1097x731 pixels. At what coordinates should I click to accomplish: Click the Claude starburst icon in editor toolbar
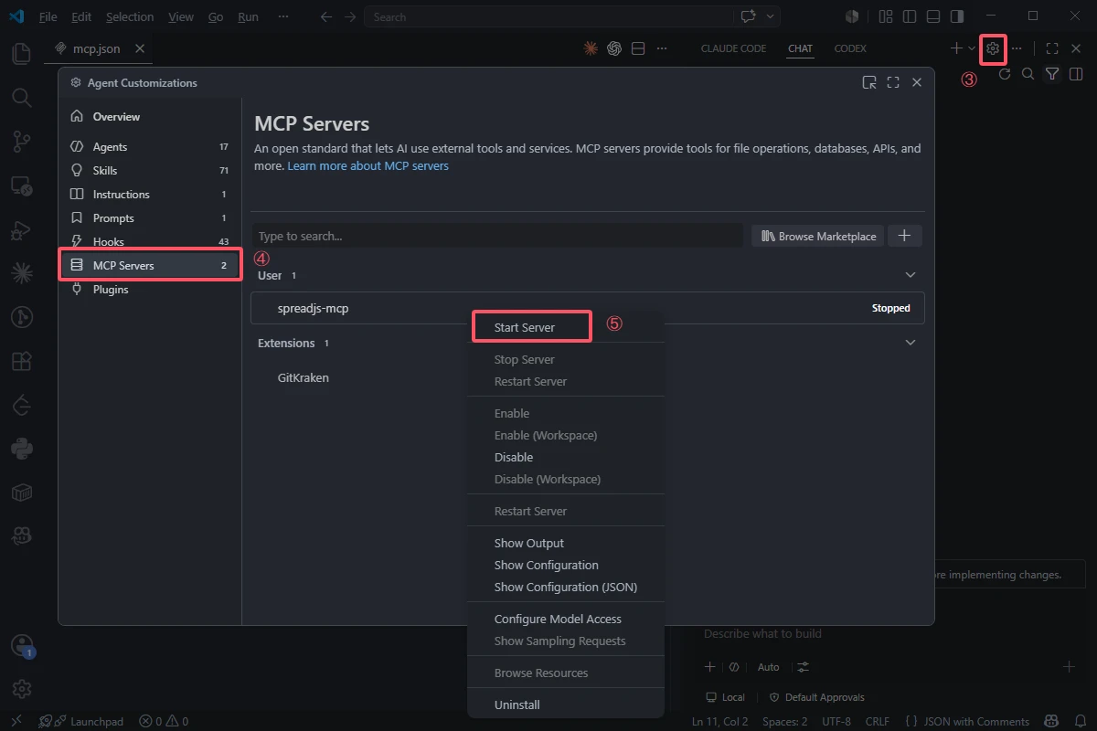pos(591,48)
